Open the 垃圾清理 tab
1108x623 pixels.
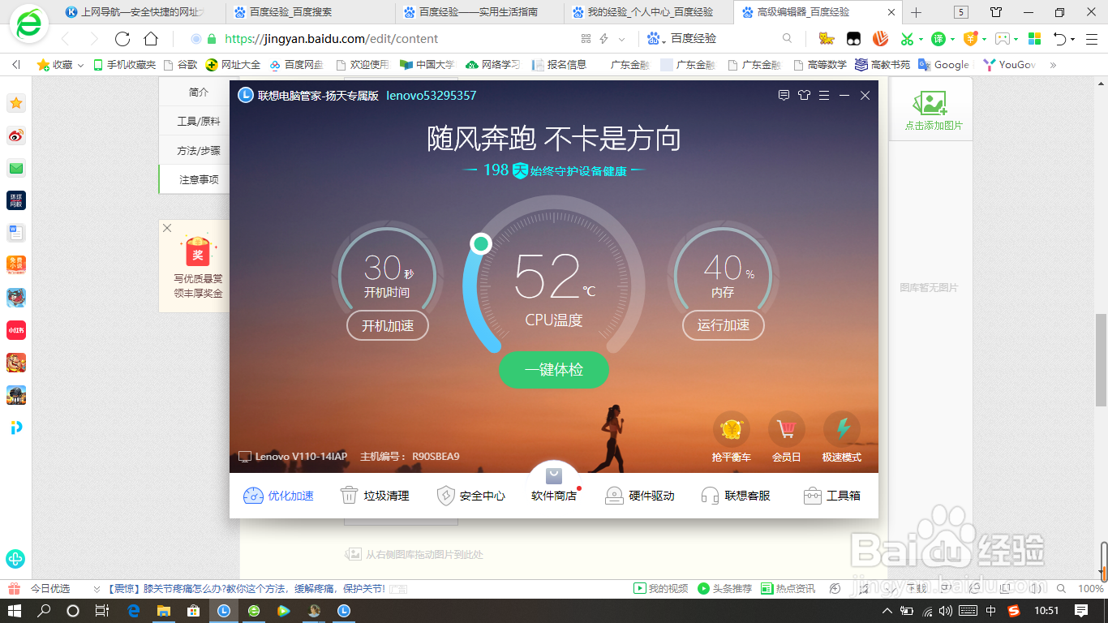[x=374, y=496]
